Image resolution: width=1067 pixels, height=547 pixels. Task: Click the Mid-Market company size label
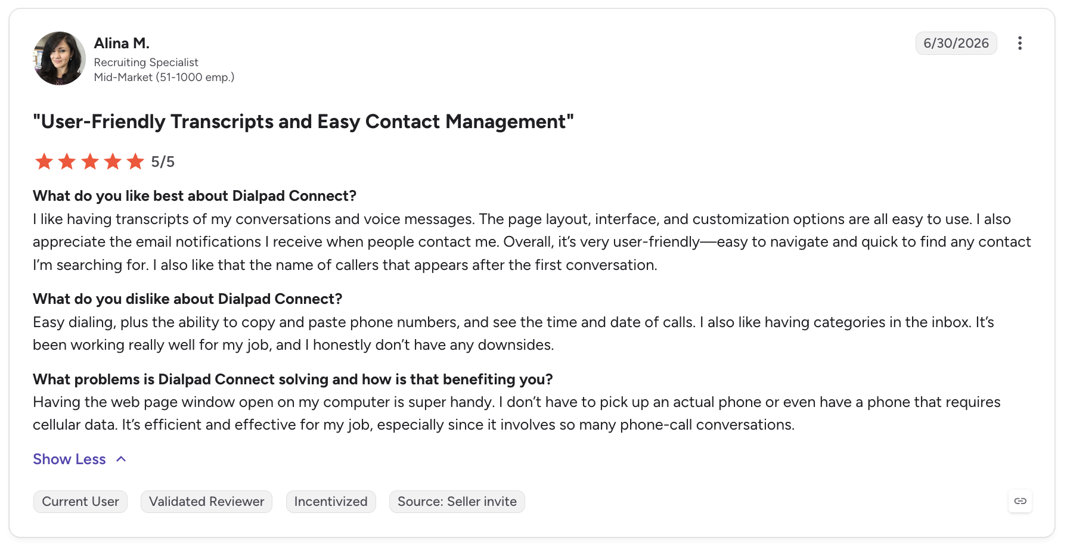pos(164,77)
